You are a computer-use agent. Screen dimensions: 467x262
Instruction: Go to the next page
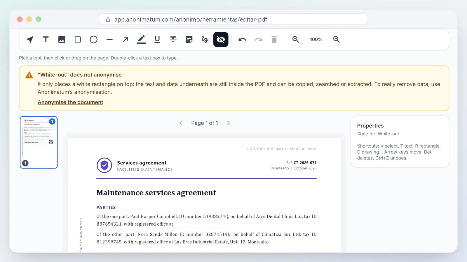pyautogui.click(x=229, y=123)
